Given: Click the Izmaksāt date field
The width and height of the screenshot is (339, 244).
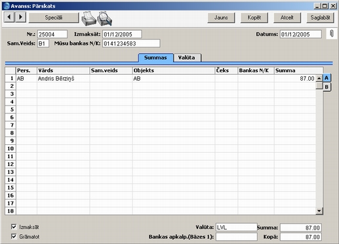Looking at the screenshot, I should click(122, 34).
